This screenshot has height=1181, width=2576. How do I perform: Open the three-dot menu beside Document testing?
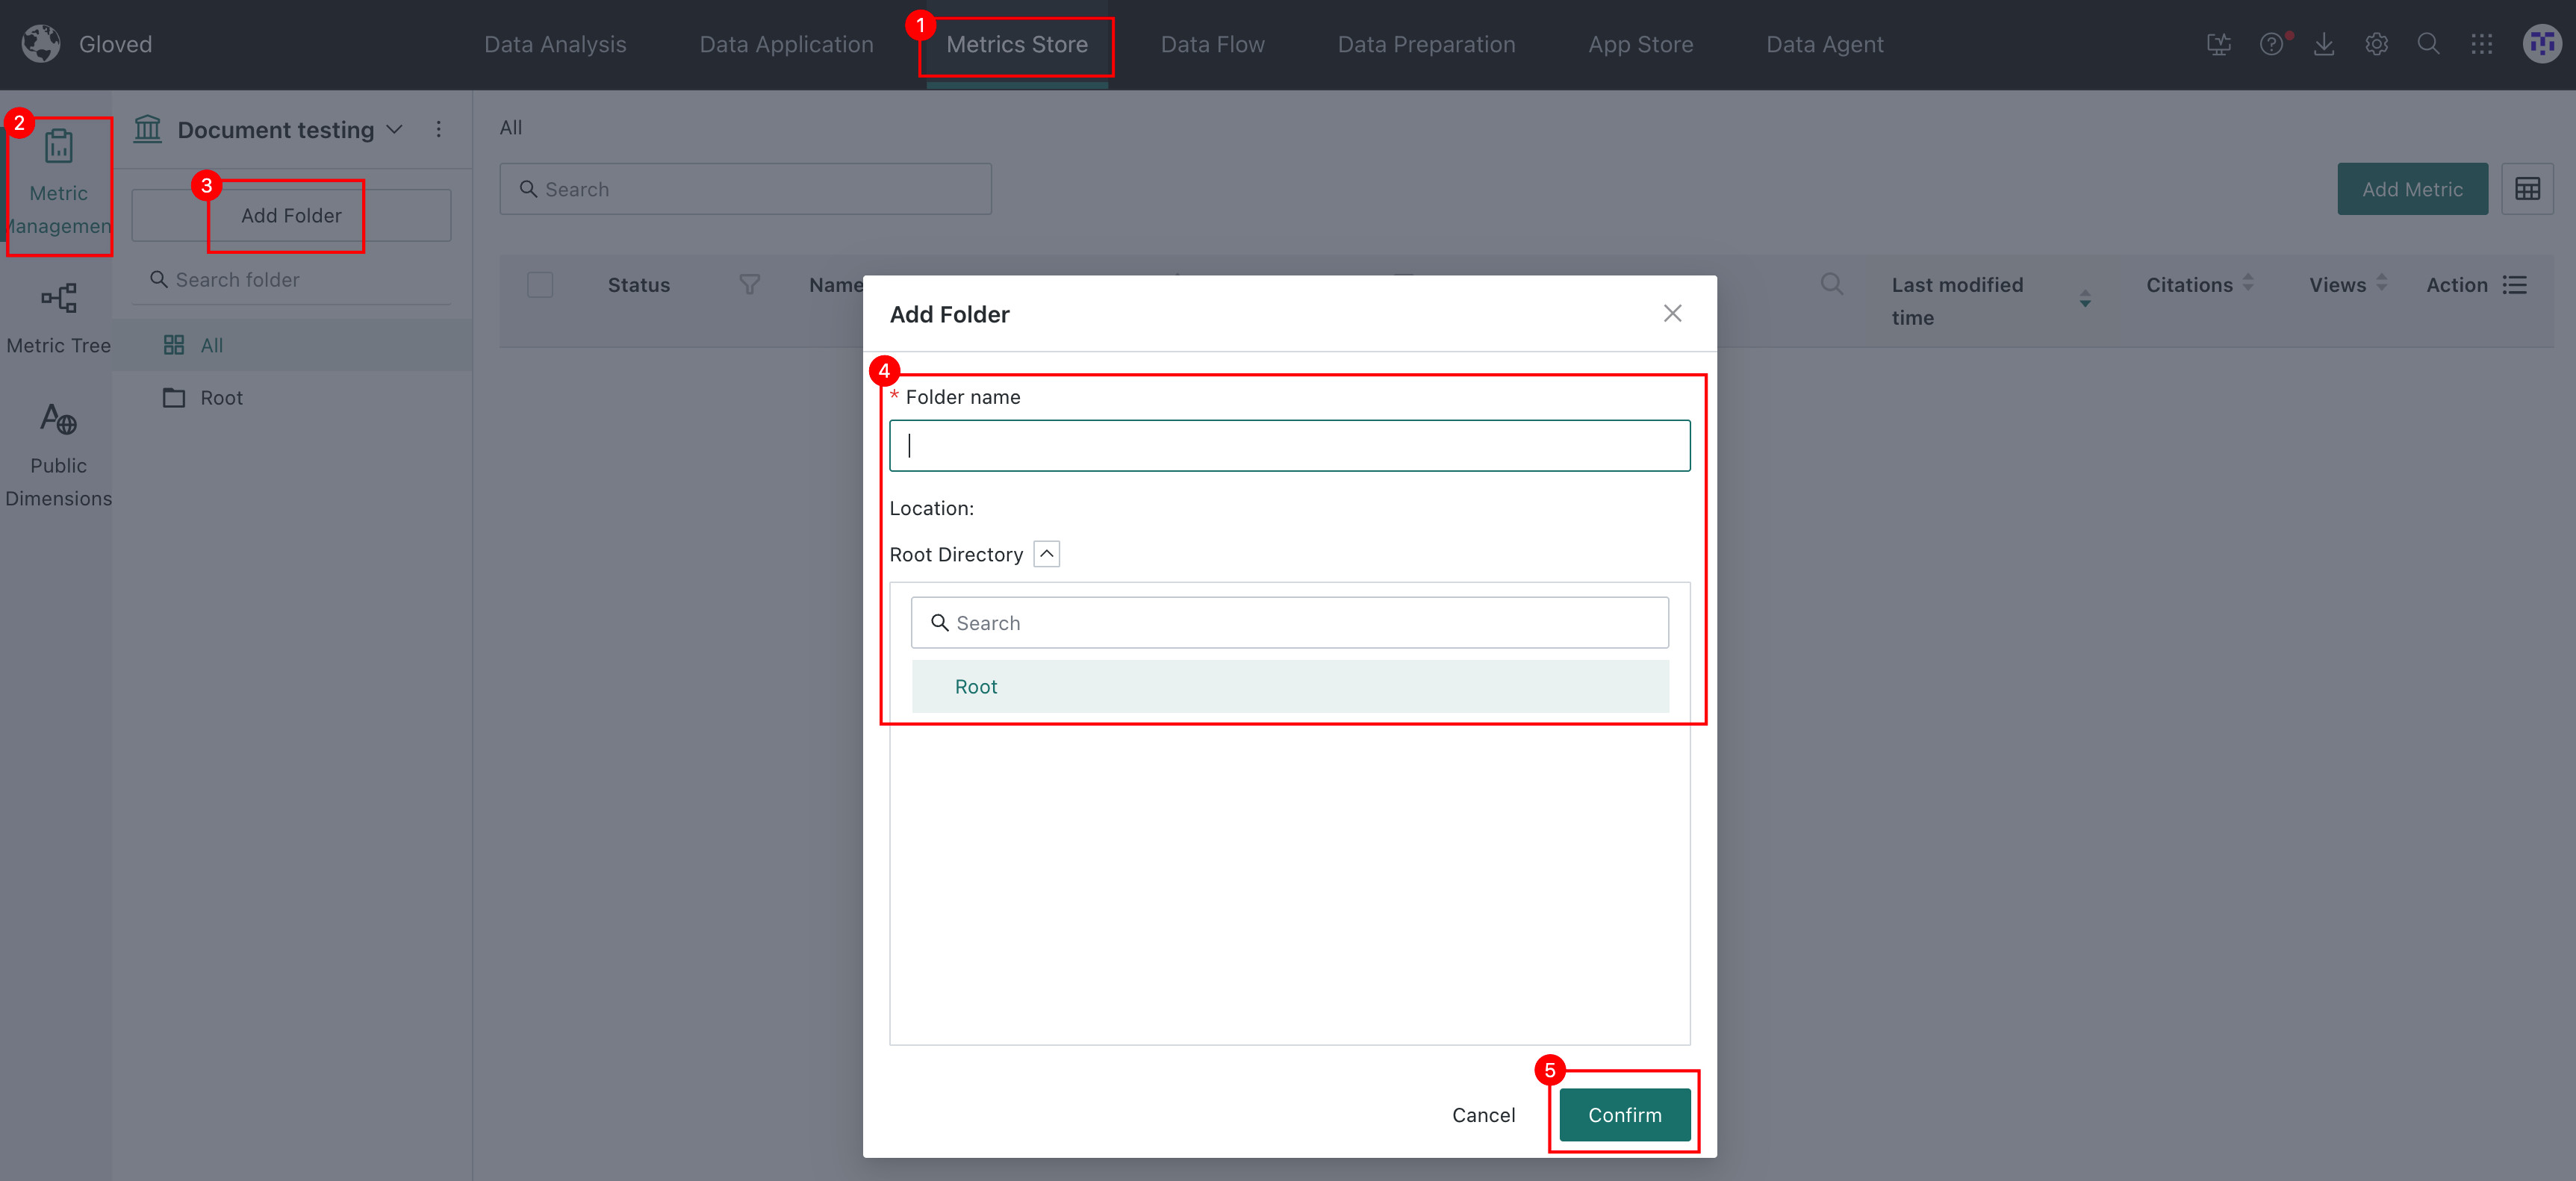pos(438,130)
